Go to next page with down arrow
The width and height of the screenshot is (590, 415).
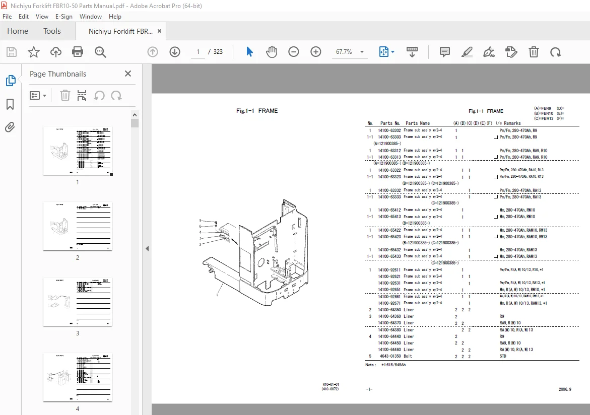click(175, 52)
